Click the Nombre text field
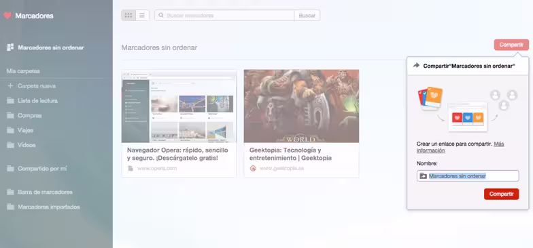The image size is (533, 248). point(468,176)
